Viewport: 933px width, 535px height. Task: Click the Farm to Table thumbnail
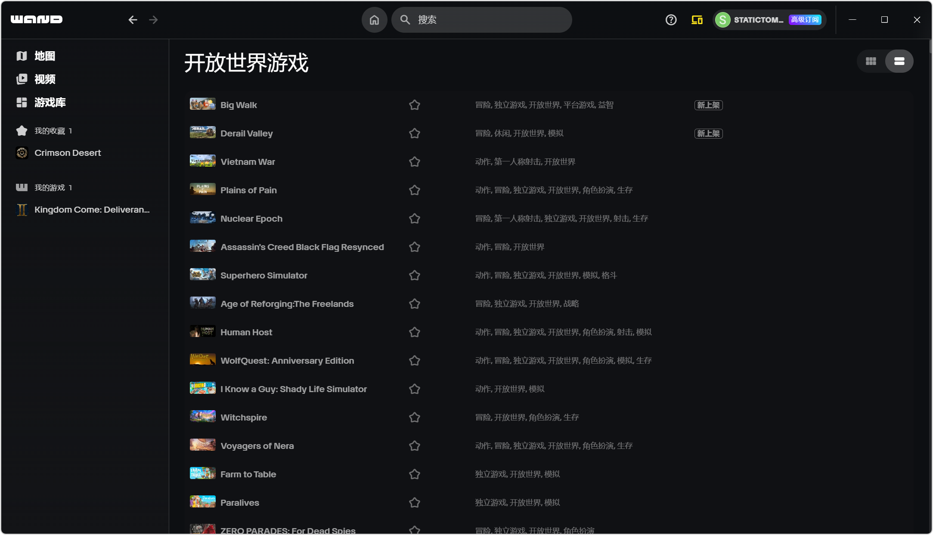coord(203,474)
